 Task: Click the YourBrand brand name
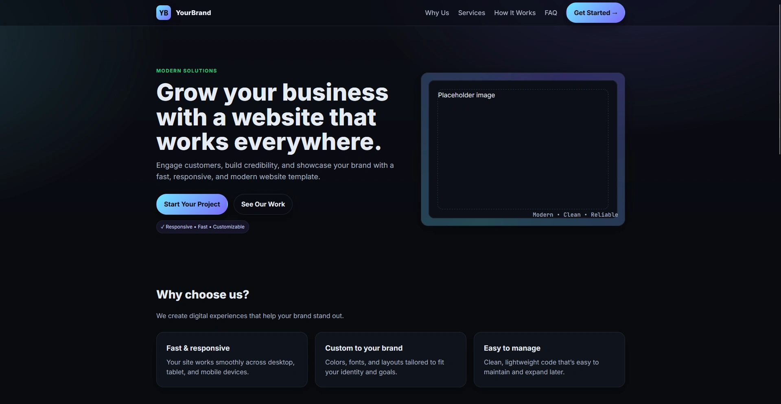(193, 13)
